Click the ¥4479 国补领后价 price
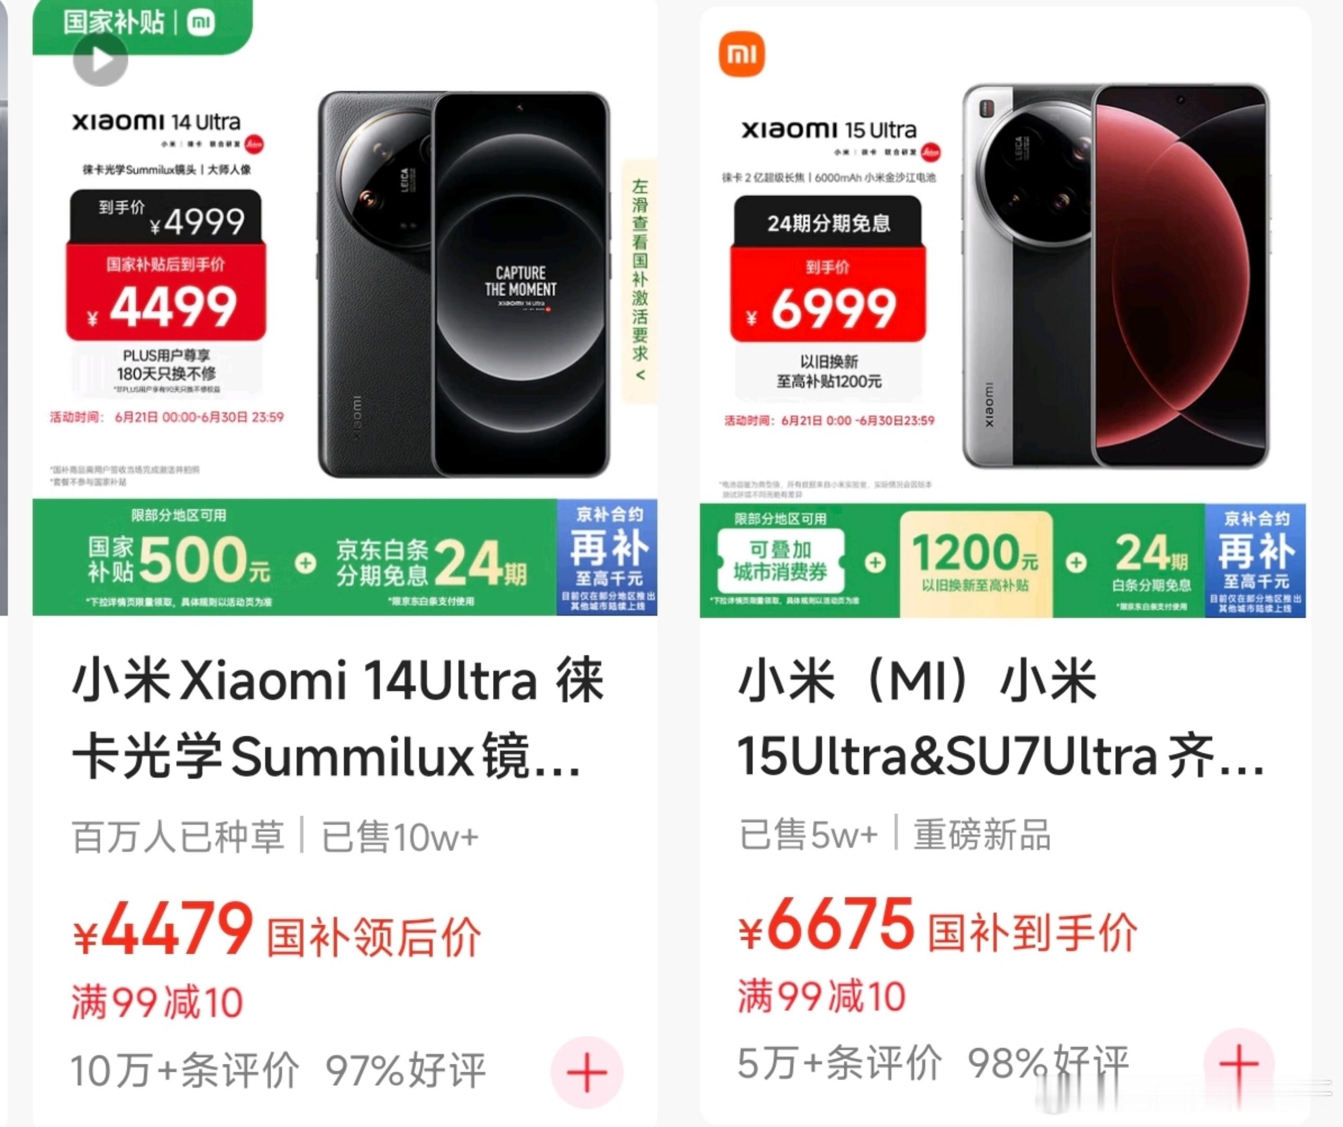The image size is (1343, 1127). 277,929
